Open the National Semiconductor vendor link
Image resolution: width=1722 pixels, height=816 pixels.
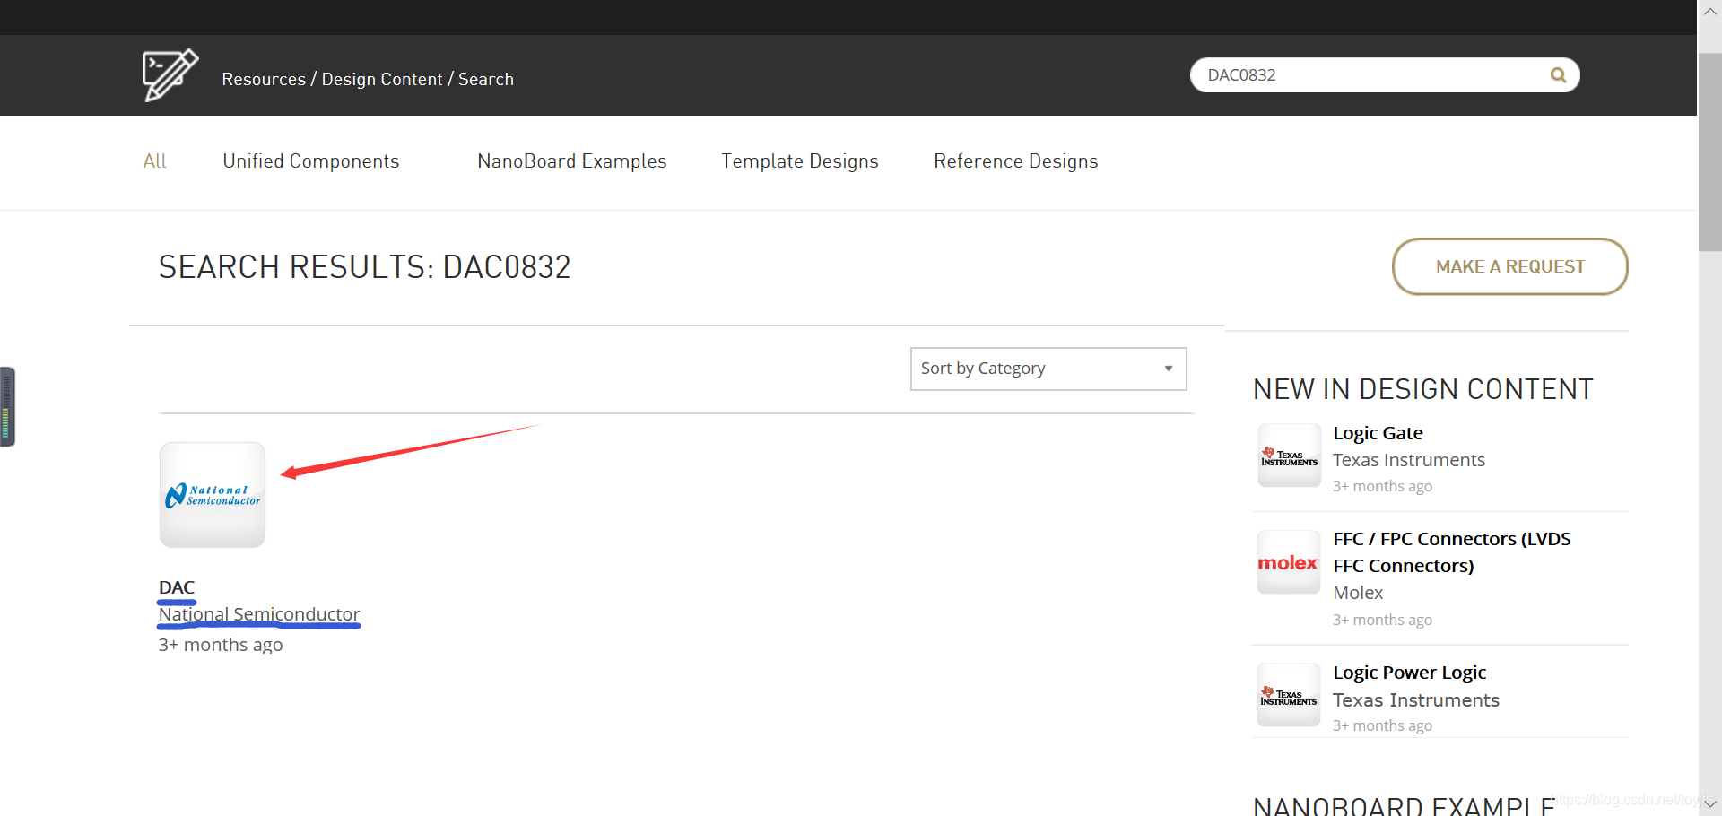pos(259,614)
